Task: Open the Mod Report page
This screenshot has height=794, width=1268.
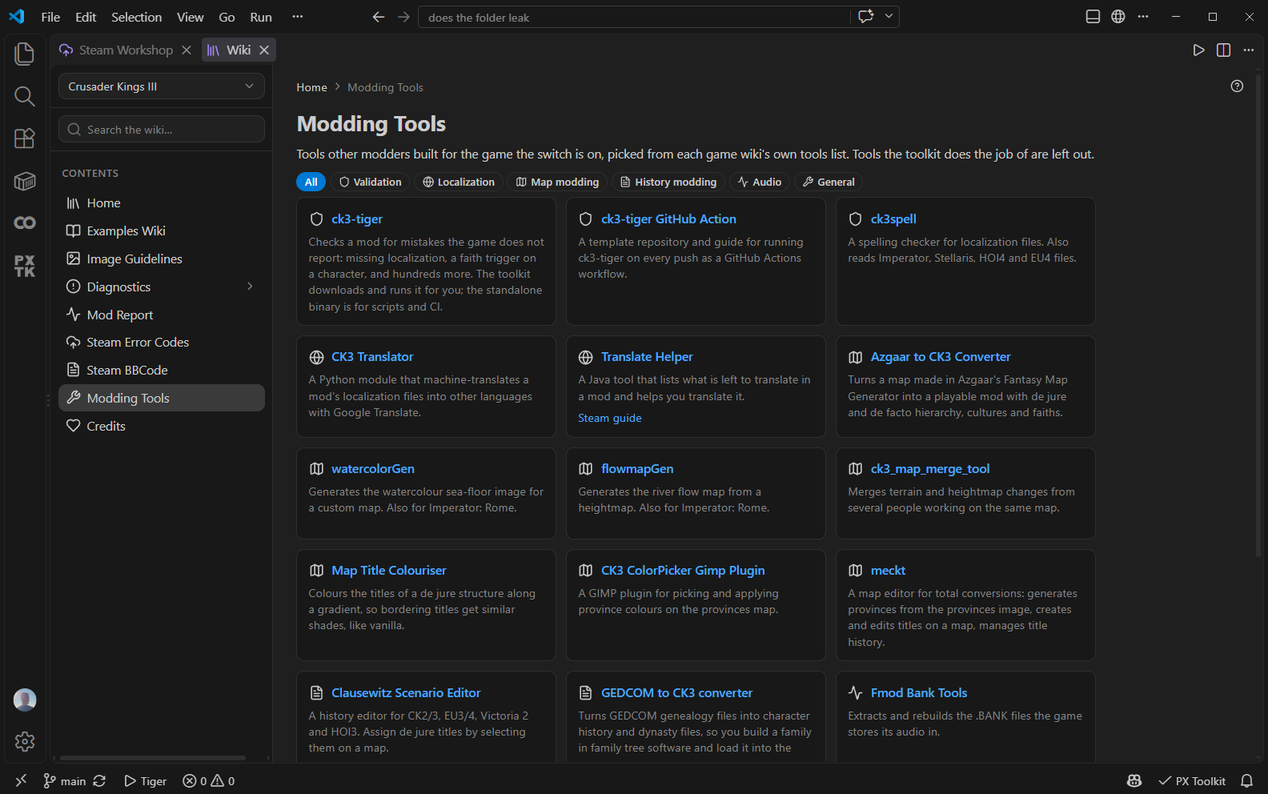Action: pyautogui.click(x=162, y=315)
